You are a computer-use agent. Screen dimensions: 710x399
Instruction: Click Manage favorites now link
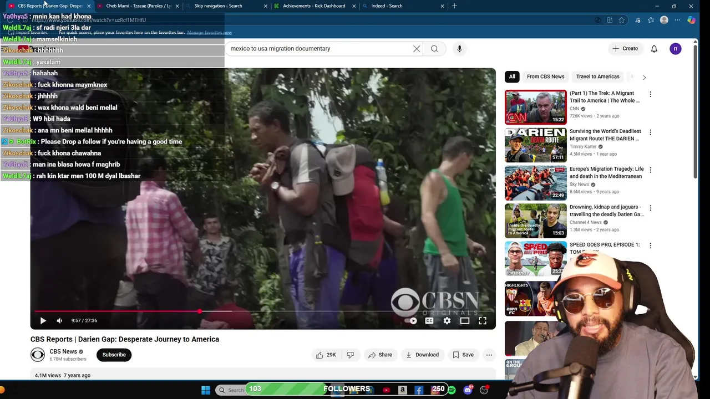click(209, 33)
